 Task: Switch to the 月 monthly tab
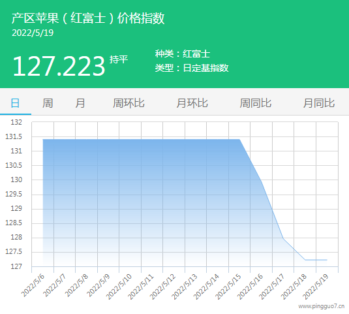tap(80, 103)
